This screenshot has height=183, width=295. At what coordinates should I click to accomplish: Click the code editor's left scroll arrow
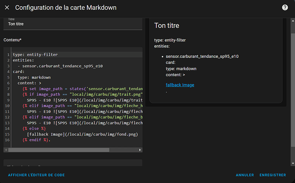[6, 150]
